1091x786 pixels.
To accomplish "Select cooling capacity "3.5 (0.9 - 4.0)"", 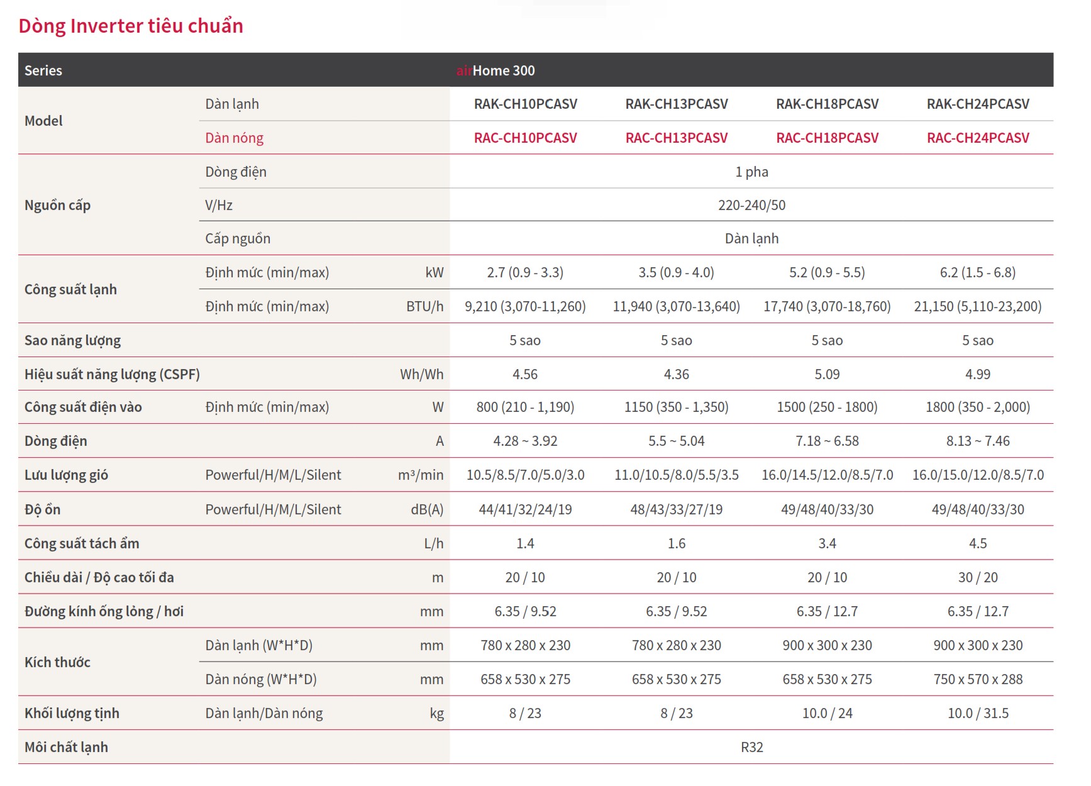I will coord(677,272).
